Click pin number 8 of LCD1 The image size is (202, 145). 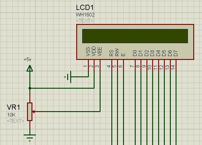pyautogui.click(x=138, y=66)
